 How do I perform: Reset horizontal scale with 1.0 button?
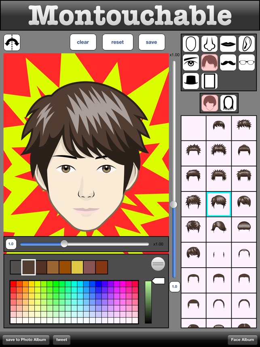coord(11,244)
